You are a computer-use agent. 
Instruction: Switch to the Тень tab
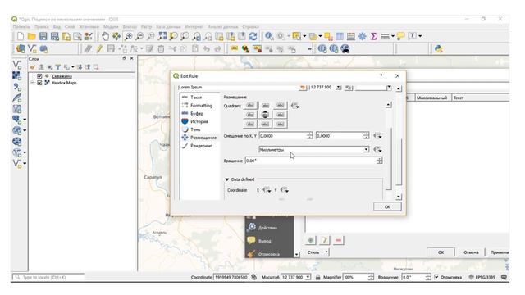click(195, 129)
